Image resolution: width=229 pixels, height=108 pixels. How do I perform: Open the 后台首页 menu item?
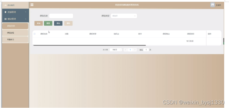pyautogui.click(x=15, y=5)
